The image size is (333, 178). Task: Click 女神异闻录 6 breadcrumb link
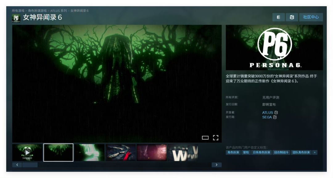(80, 10)
